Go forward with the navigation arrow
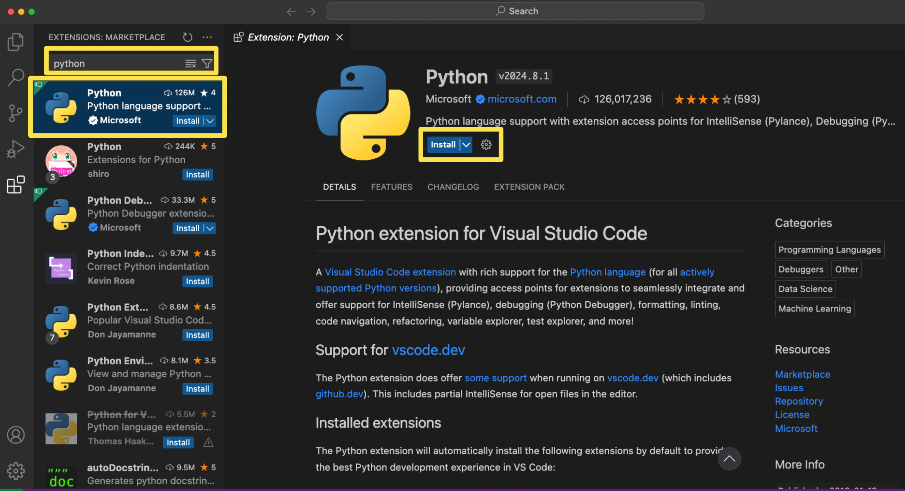Image resolution: width=905 pixels, height=491 pixels. 311,12
